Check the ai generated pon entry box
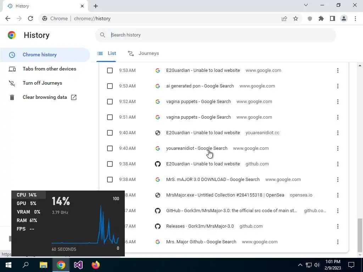The height and width of the screenshot is (272, 363). click(110, 86)
